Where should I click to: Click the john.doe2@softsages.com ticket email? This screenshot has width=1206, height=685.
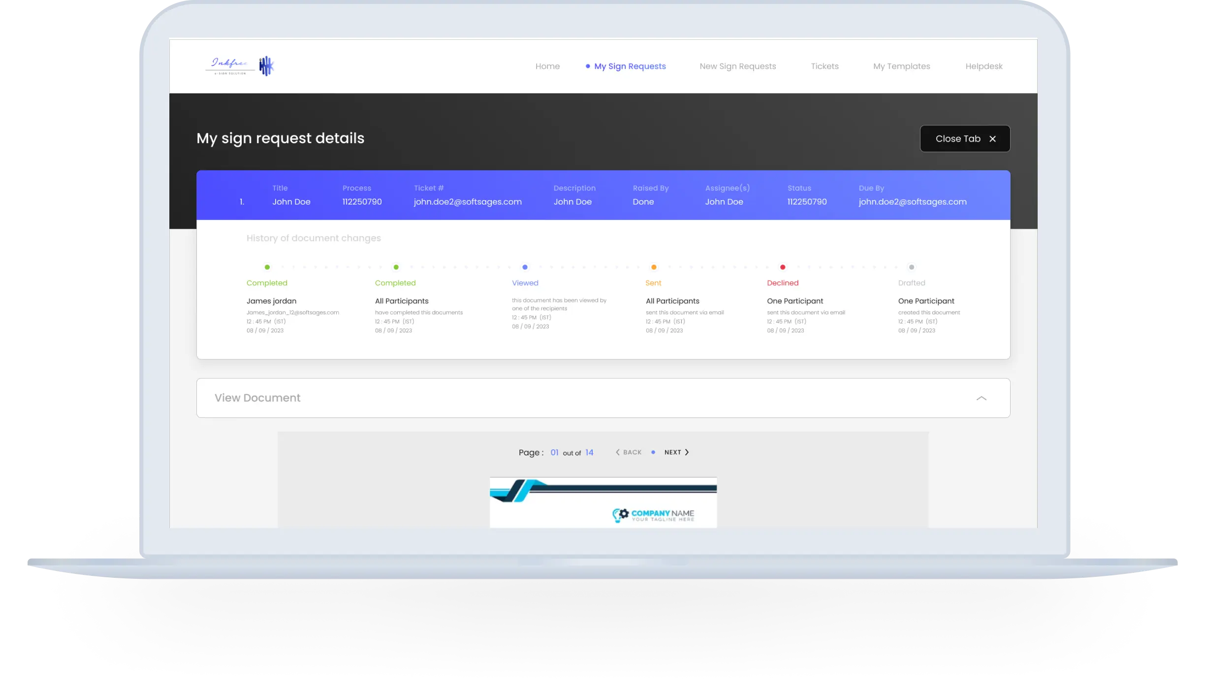tap(467, 202)
